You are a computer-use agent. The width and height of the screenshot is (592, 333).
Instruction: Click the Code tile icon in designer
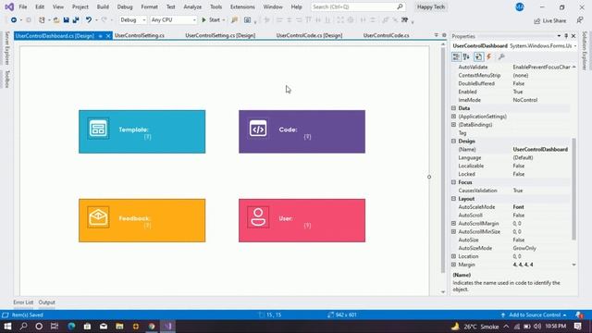[x=258, y=129]
